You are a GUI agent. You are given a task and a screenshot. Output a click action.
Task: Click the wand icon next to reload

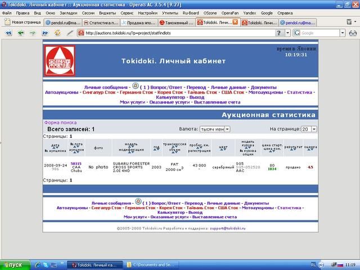(70, 33)
